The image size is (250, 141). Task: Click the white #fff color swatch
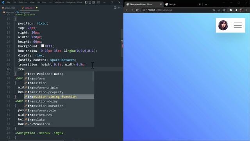pyautogui.click(x=43, y=46)
